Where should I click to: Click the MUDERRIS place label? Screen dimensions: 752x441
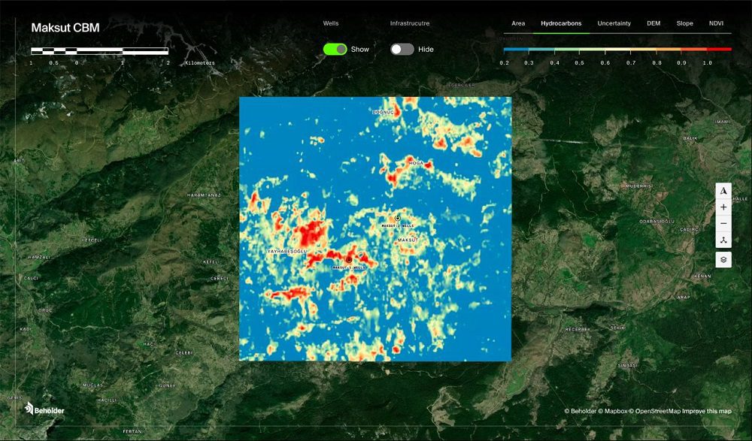[638, 186]
